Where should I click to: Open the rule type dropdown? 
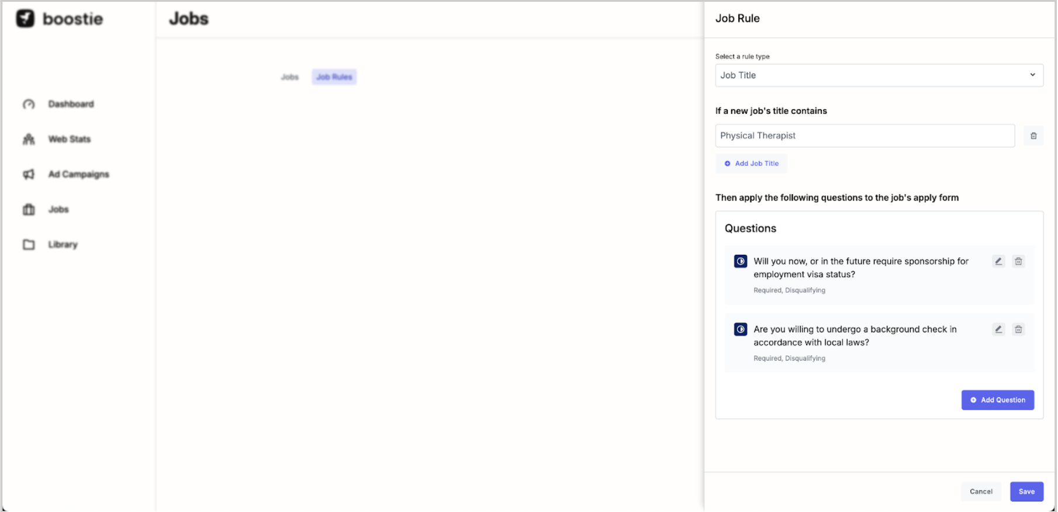click(878, 75)
